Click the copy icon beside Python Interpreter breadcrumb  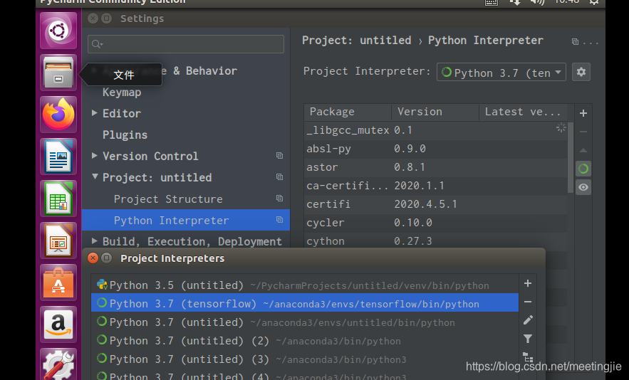[x=575, y=42]
